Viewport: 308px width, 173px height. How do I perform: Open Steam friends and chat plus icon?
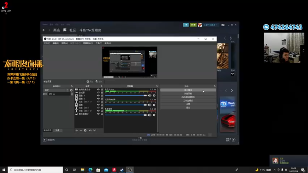pos(234,140)
